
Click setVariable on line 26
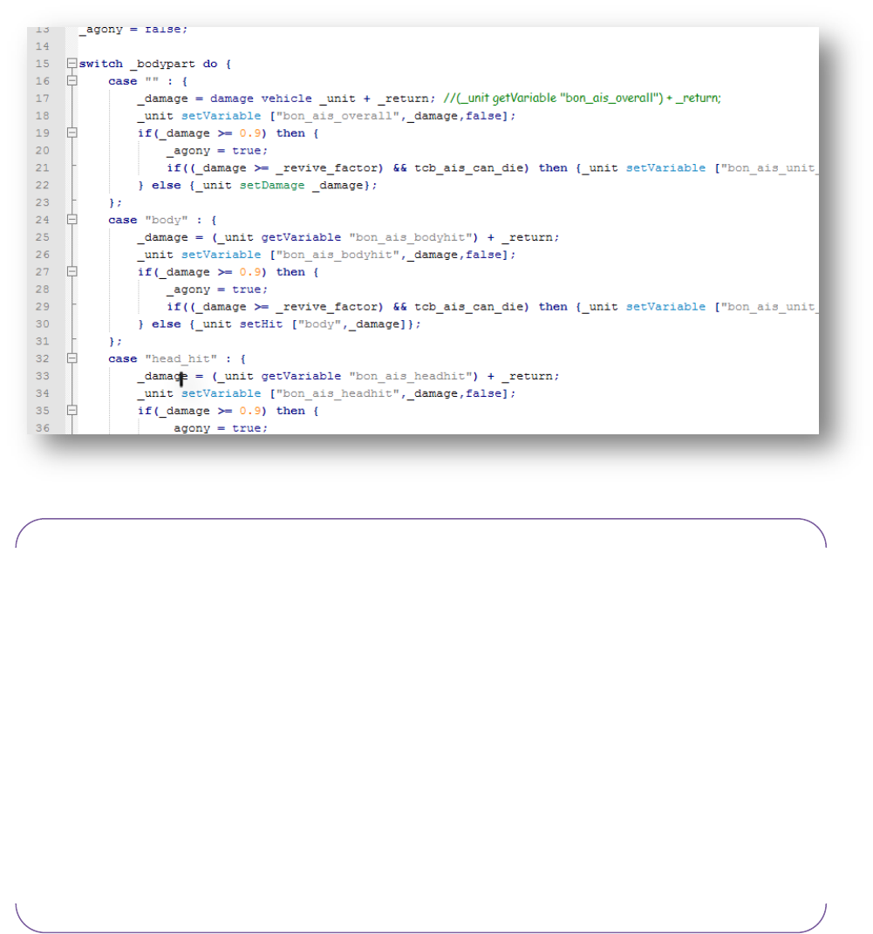pyautogui.click(x=221, y=255)
